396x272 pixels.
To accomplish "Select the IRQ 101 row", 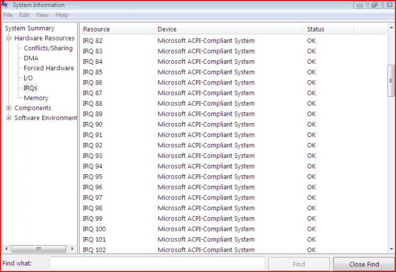I will click(233, 239).
